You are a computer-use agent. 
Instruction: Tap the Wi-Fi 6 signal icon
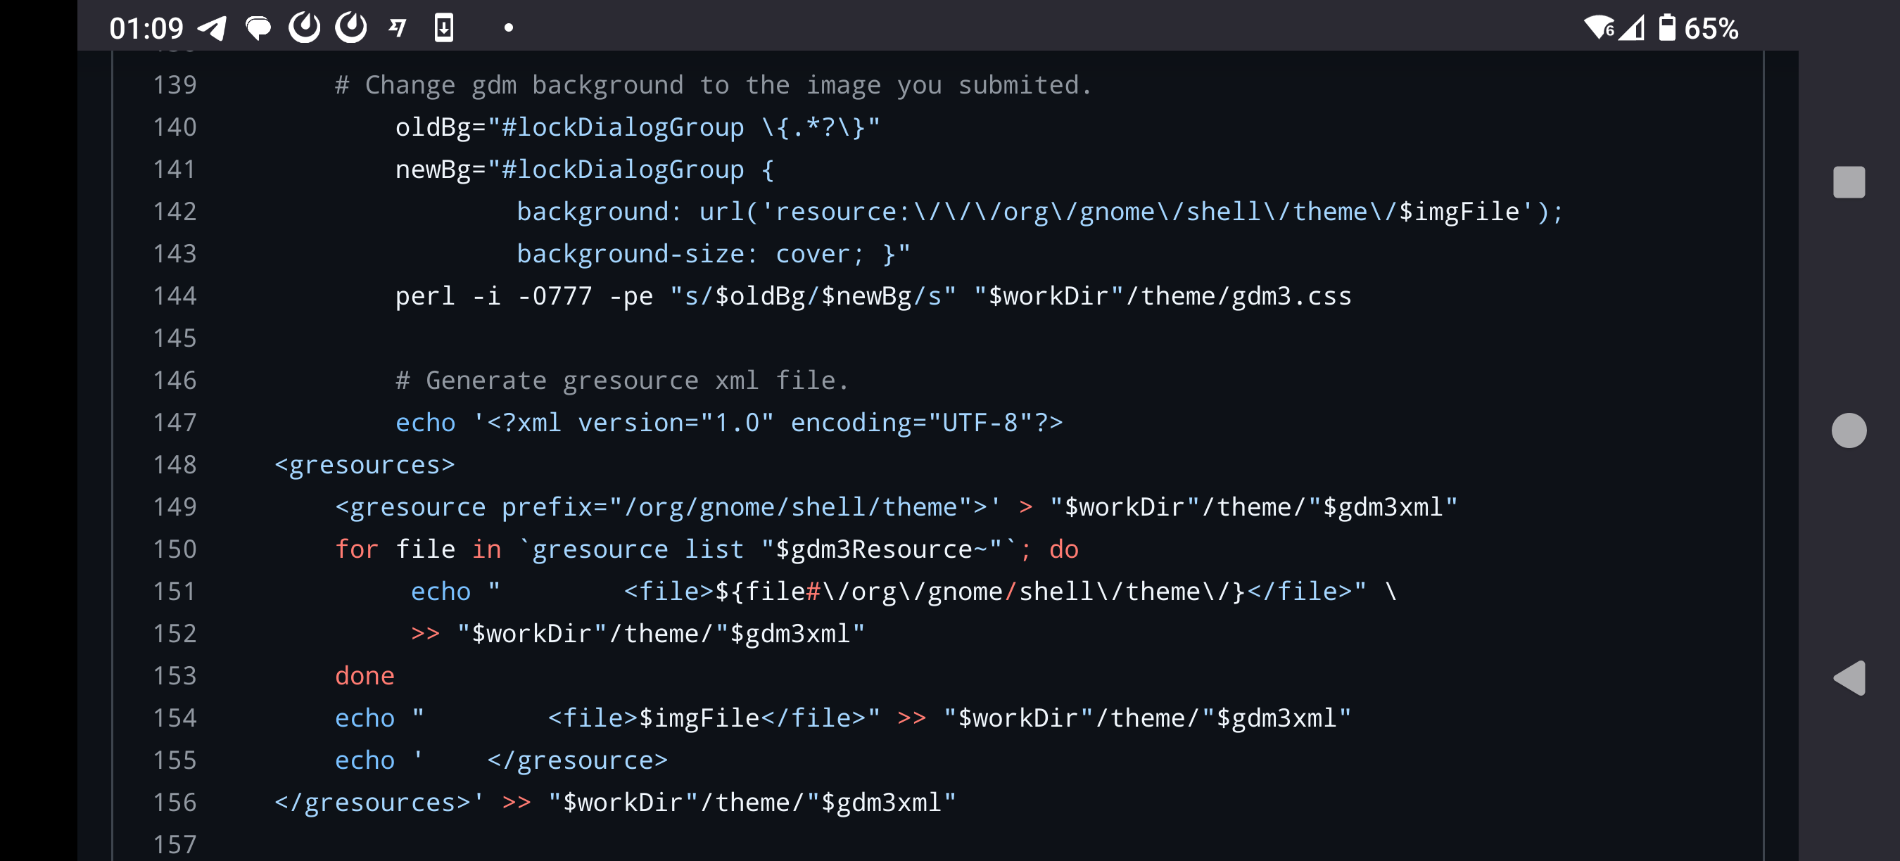(1599, 28)
